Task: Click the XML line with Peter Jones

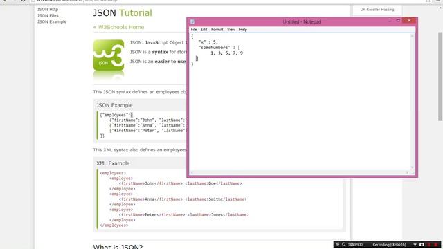Action: (x=183, y=215)
